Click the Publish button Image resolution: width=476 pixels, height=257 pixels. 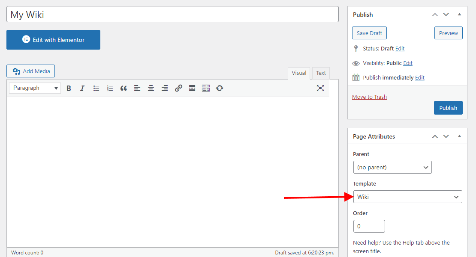448,108
